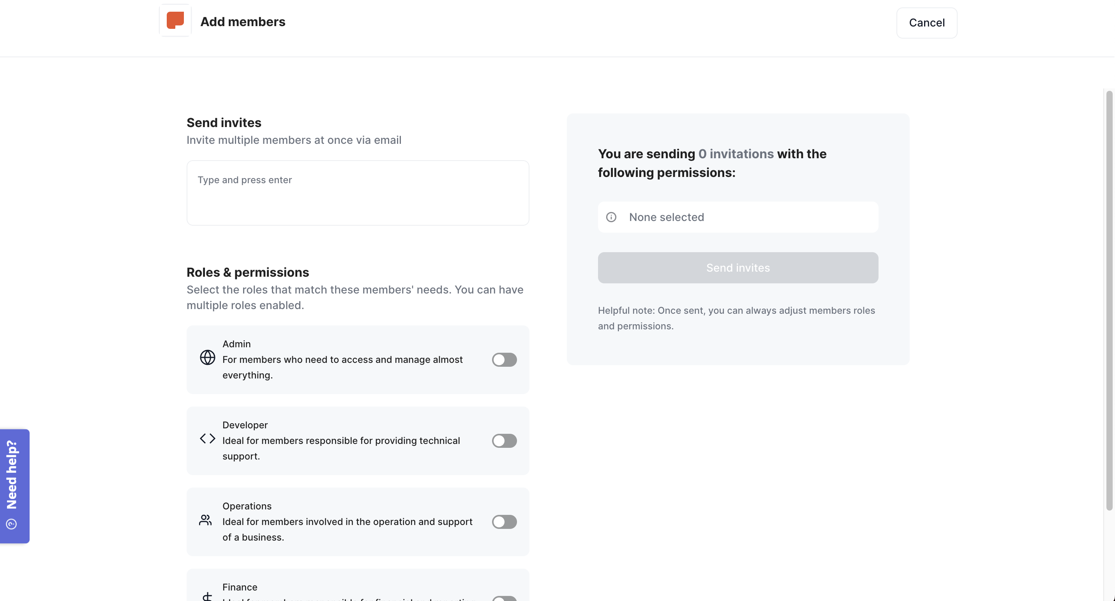This screenshot has width=1115, height=601.
Task: Focus the email invites input field
Action: (358, 193)
